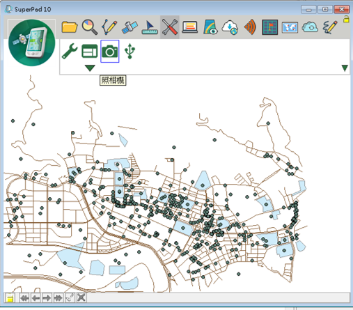Click the USB connection icon
This screenshot has height=310, width=353.
coord(130,51)
